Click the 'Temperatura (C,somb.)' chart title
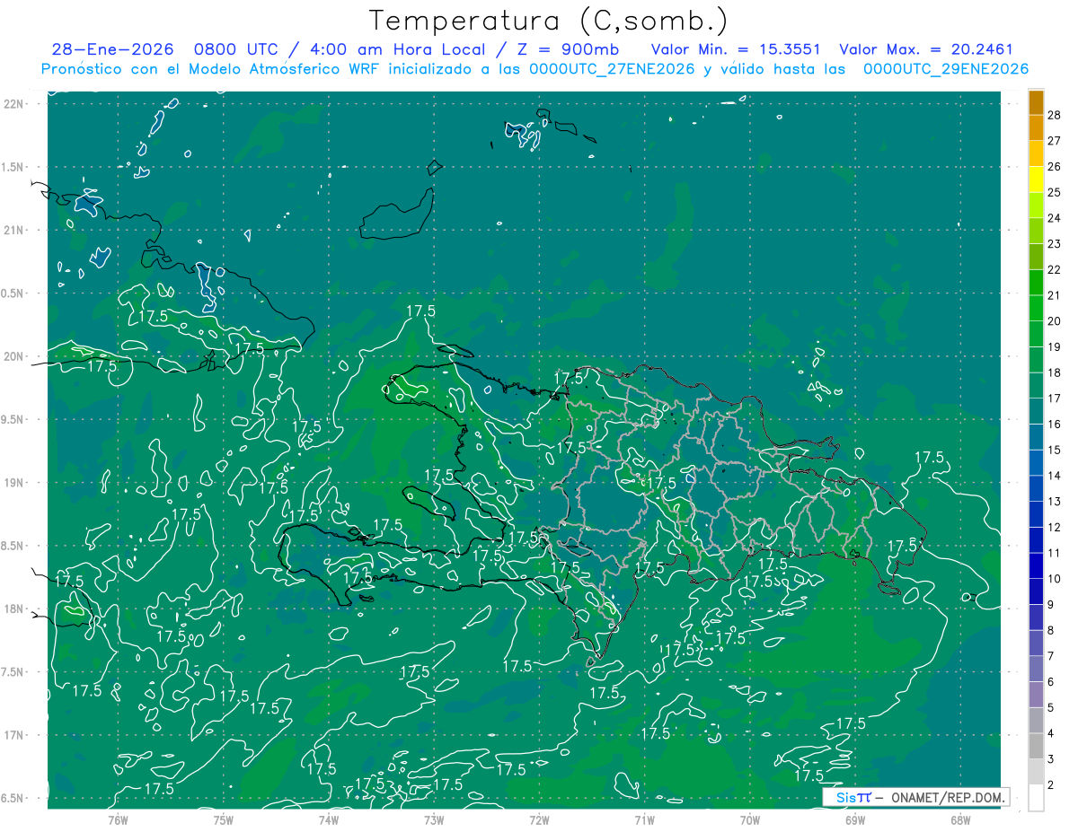 coord(548,21)
